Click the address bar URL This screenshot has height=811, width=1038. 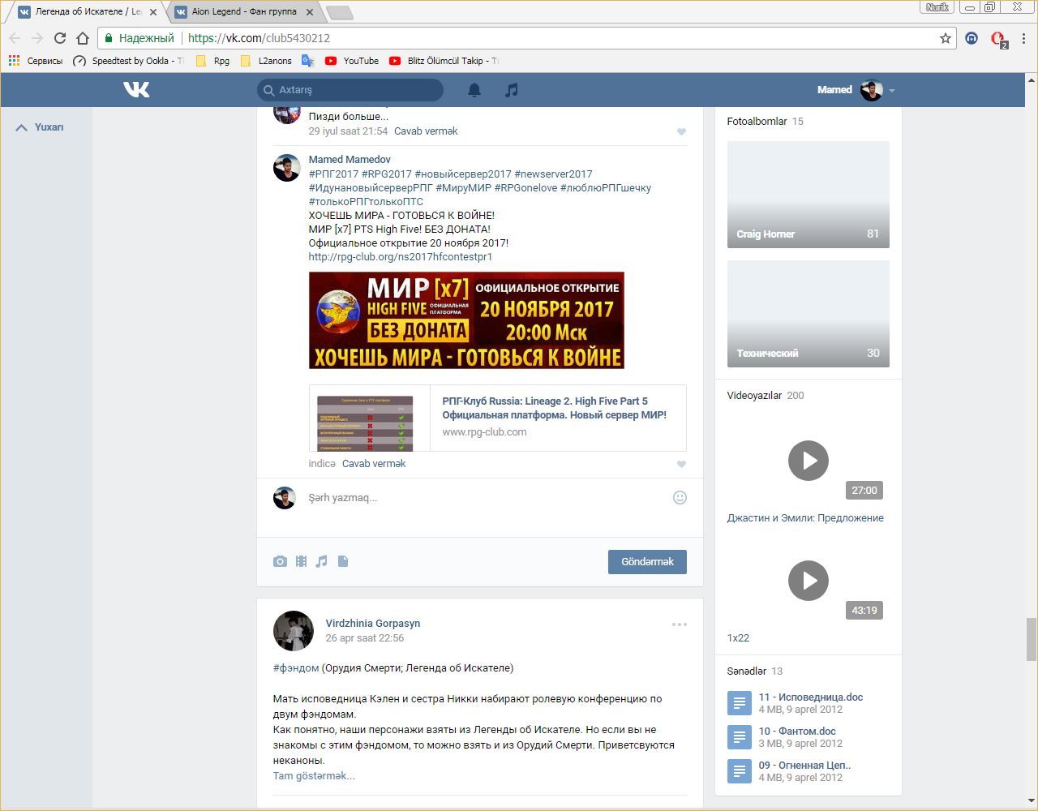(x=259, y=38)
